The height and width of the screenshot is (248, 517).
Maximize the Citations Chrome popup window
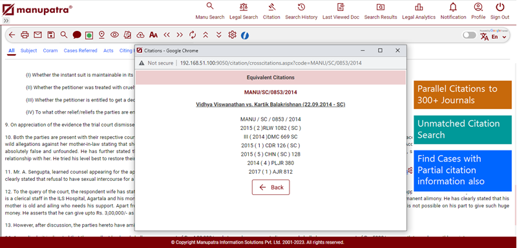coord(380,50)
